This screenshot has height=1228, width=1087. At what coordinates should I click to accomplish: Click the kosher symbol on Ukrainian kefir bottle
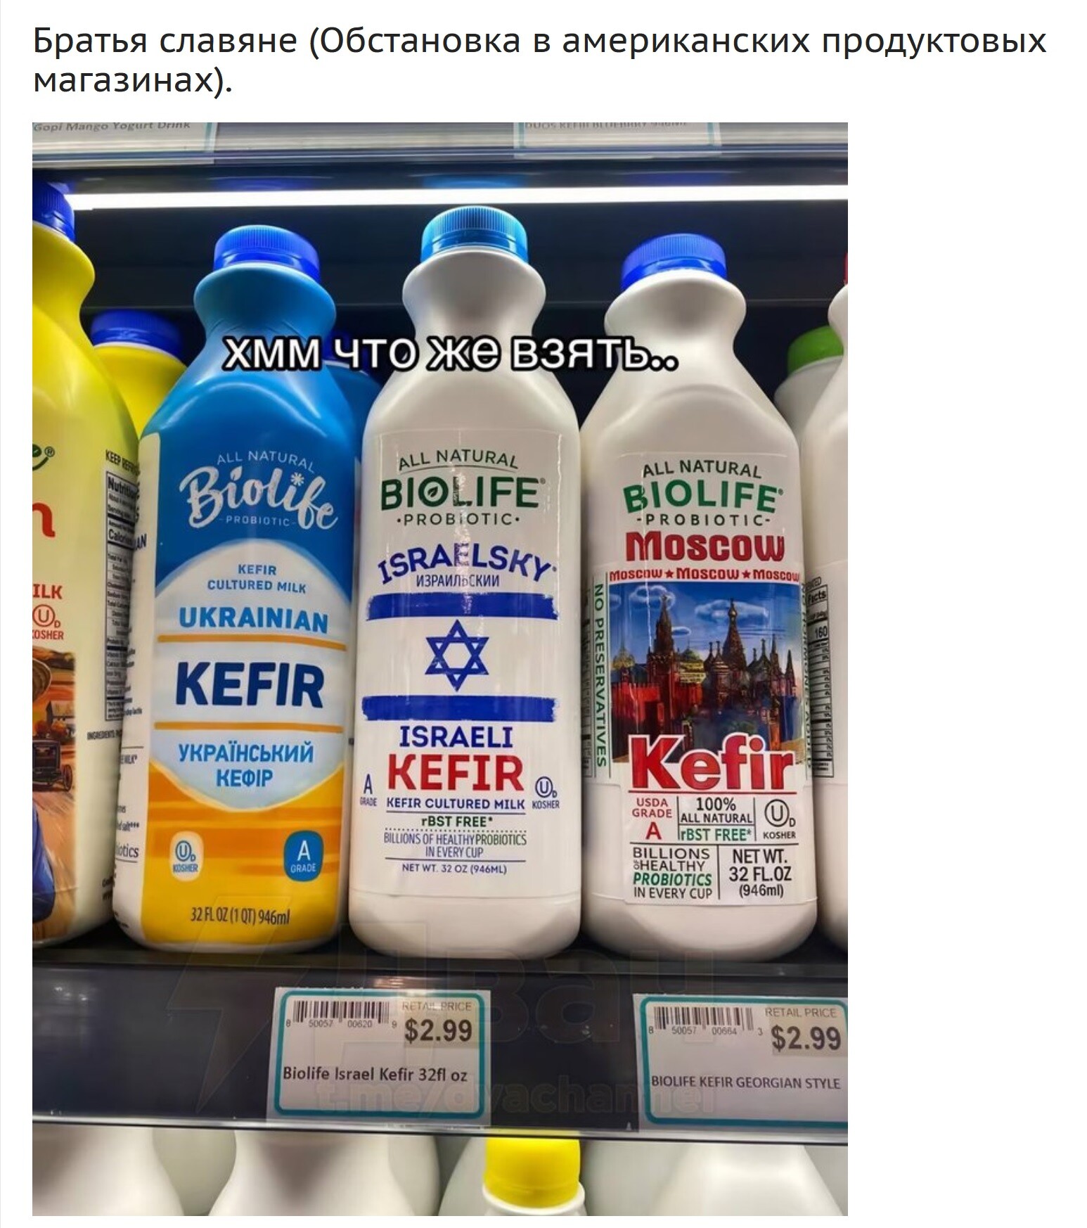coord(183,855)
